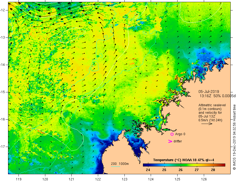Screen dimensions: 236x182
Task: Click the '05-Jul-2019' date text
Action: (x=209, y=92)
